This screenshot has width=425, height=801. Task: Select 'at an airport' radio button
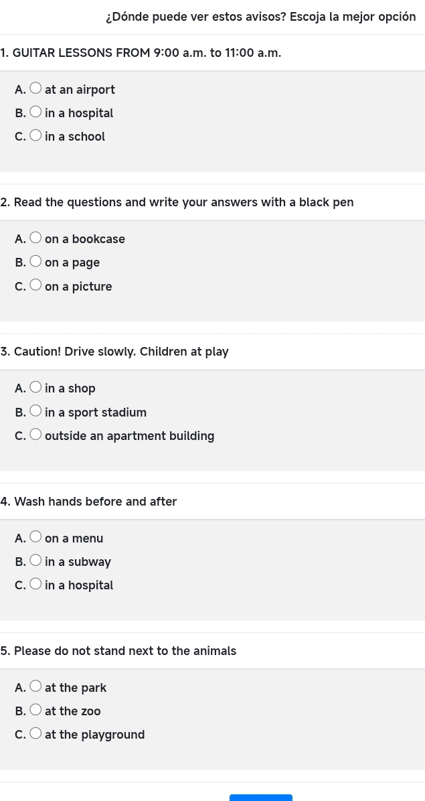[37, 88]
